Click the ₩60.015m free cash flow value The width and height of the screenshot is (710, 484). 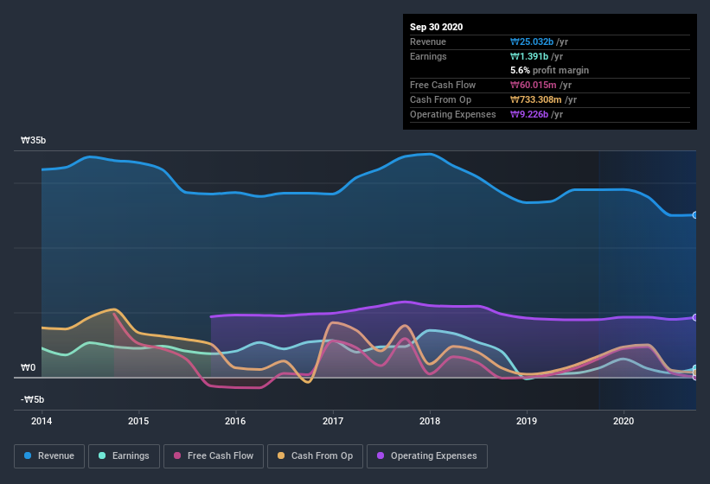coord(534,85)
